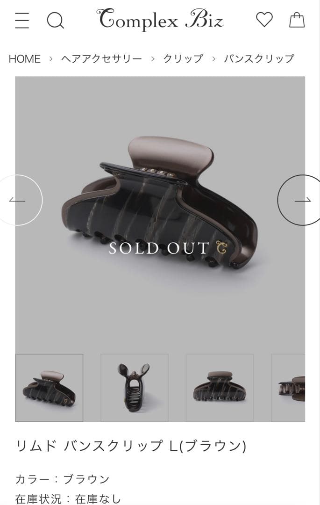Open the shopping bag cart
This screenshot has height=505, width=320.
(x=297, y=20)
